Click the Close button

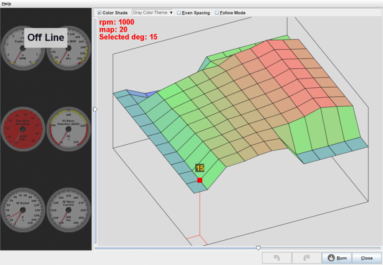point(367,258)
